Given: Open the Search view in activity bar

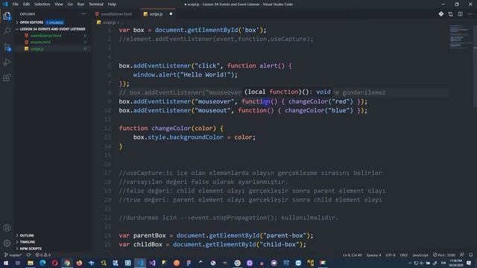Looking at the screenshot, I should click(x=7, y=31).
